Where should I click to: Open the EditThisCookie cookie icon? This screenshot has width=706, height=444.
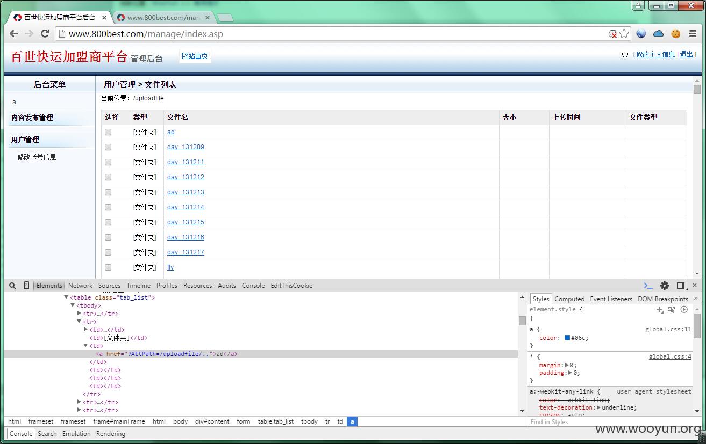point(676,33)
